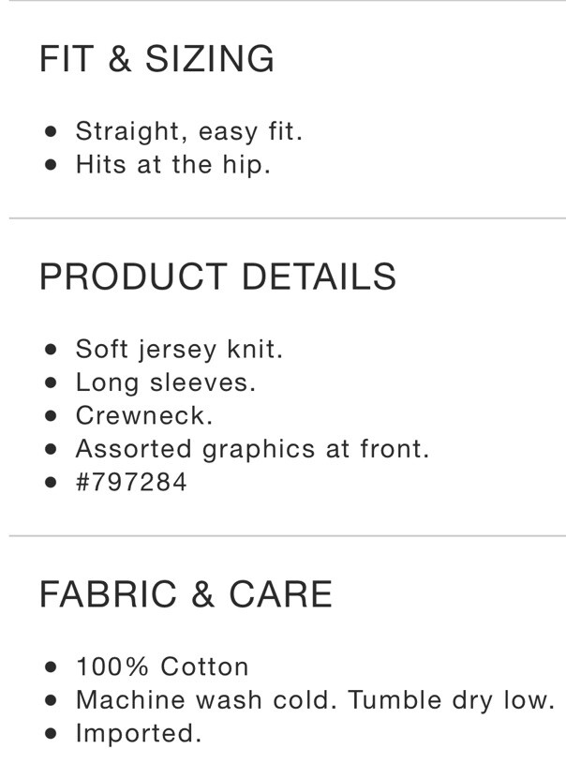Viewport: 566px width, 779px height.
Task: Click the 'Long sleeves.' list item
Action: pyautogui.click(x=165, y=383)
